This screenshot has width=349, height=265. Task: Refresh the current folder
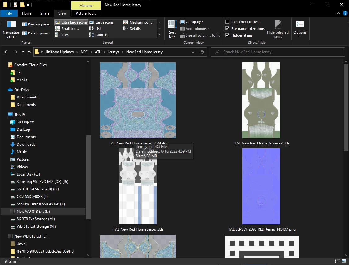(202, 52)
